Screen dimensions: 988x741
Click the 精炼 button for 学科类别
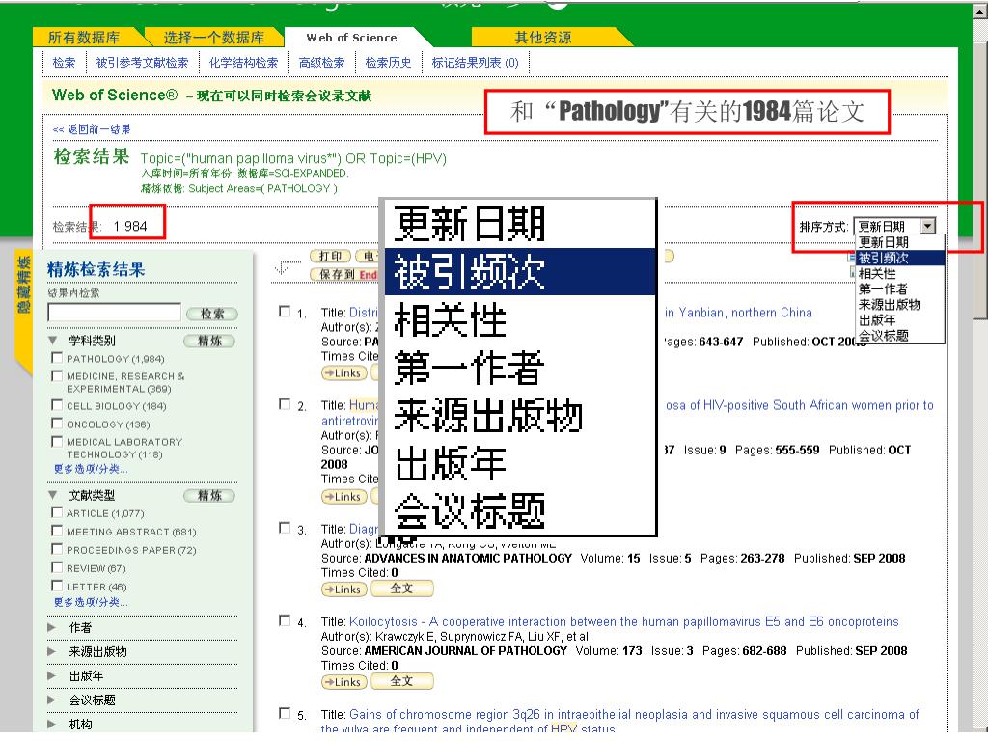tap(209, 341)
